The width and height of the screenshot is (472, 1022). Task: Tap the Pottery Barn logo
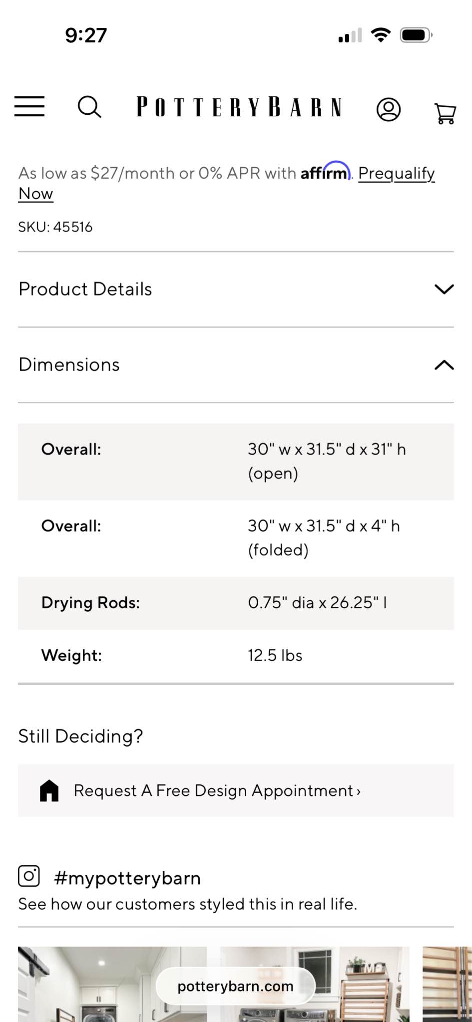(239, 107)
